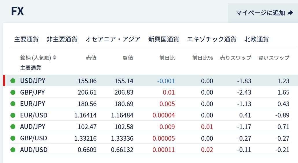Click the 前日比 column header
This screenshot has height=163, width=298.
point(167,58)
